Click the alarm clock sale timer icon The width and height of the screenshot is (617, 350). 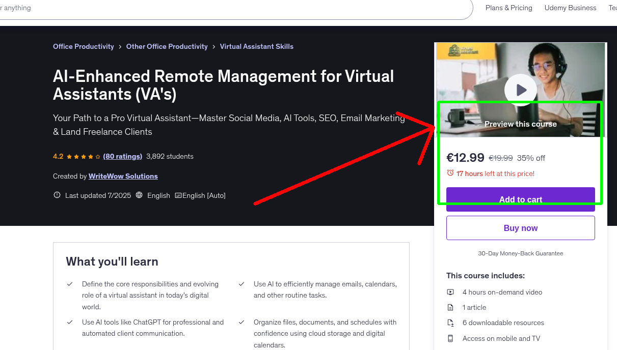pos(451,173)
